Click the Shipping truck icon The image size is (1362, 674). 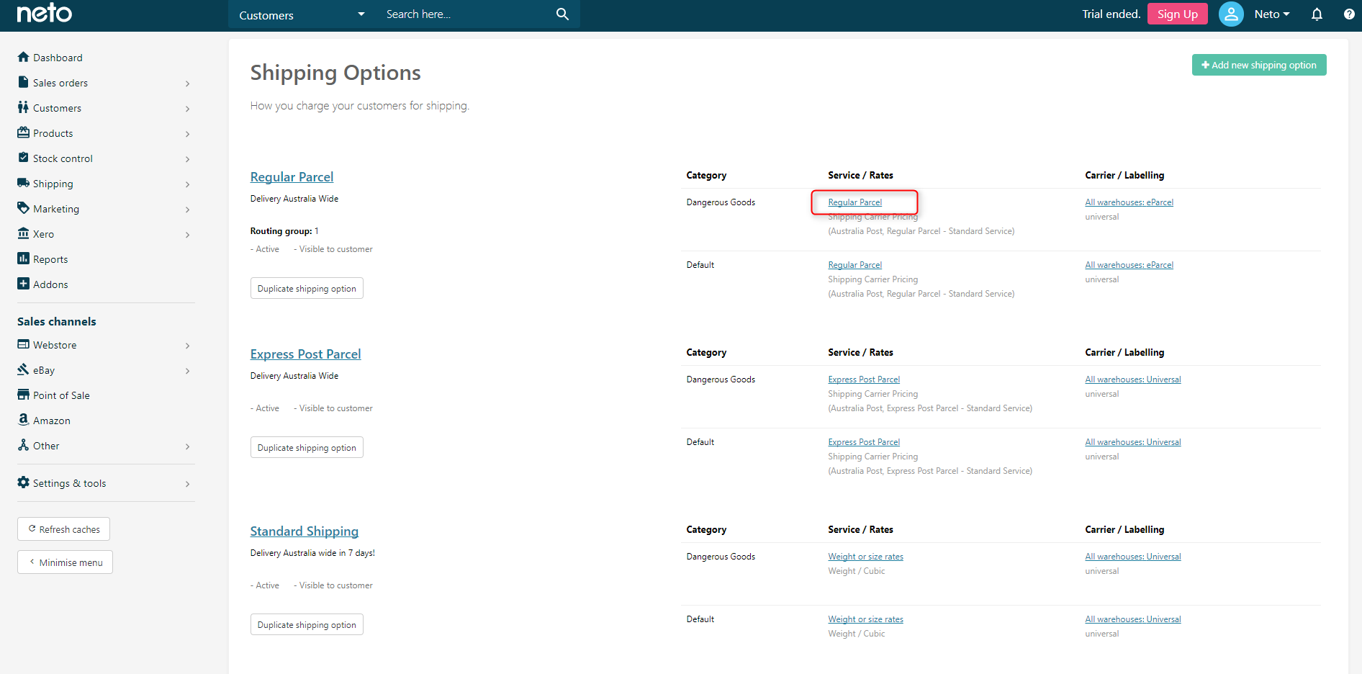pyautogui.click(x=23, y=183)
